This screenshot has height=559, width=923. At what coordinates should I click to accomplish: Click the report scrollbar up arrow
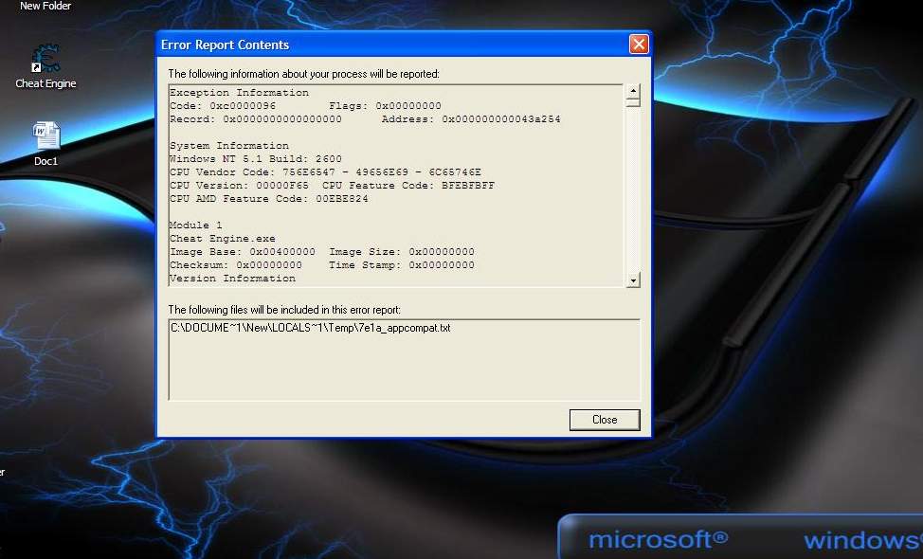pyautogui.click(x=633, y=91)
